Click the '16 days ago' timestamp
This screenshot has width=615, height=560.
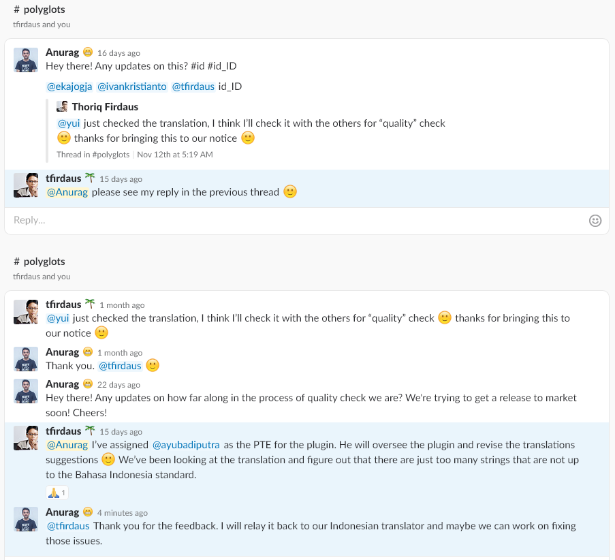[119, 53]
